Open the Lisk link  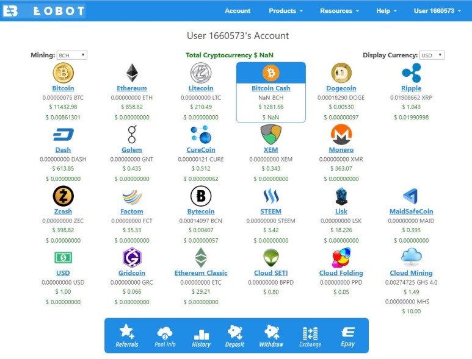pos(341,211)
